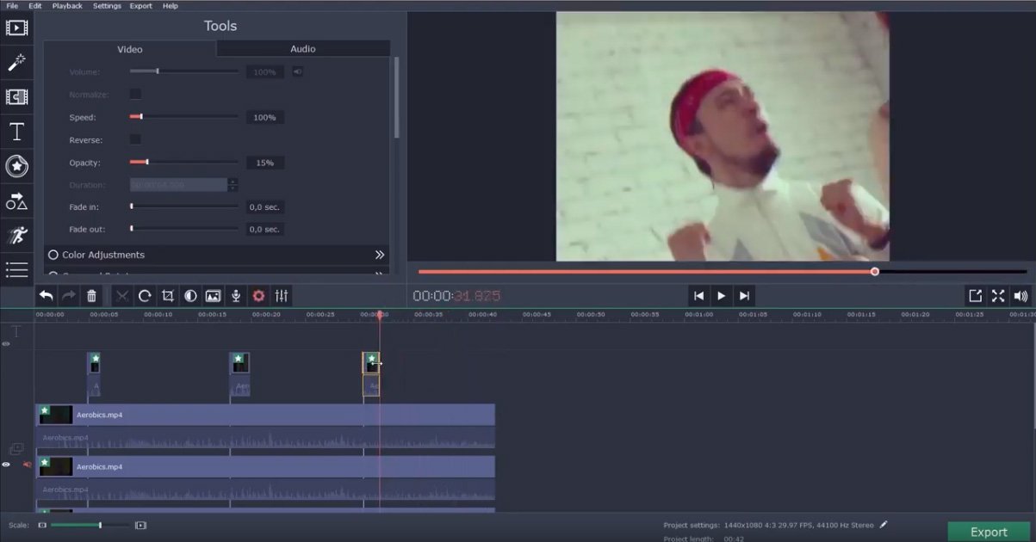Open the Playback menu
The image size is (1036, 542).
[67, 5]
